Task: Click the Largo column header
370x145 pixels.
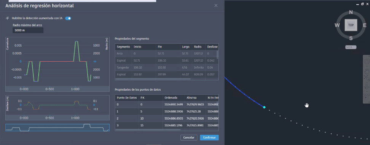Action: [186, 47]
